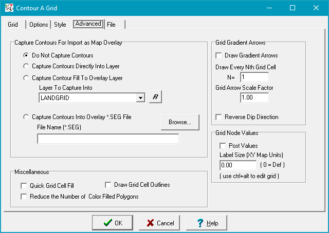Viewport: 329px width, 233px height.
Task: Click the File Name (*.SEG) text field
Action: tap(108, 139)
